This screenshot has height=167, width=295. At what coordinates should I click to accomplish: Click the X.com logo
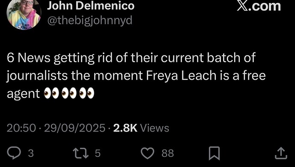point(259,6)
